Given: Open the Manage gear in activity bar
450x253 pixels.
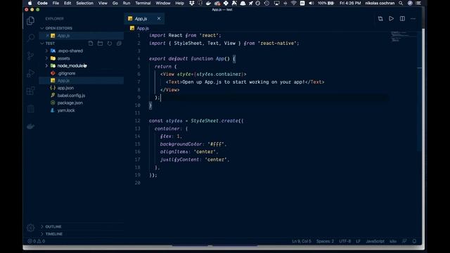Looking at the screenshot, I should 30,228.
